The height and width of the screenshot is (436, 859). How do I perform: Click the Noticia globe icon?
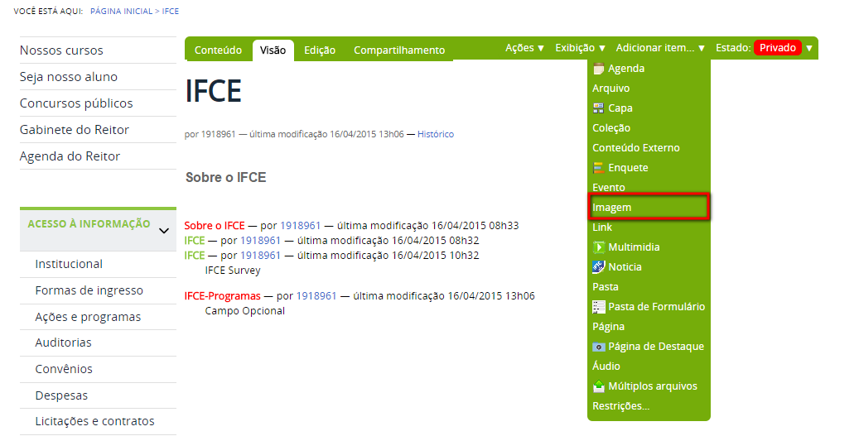pyautogui.click(x=598, y=267)
